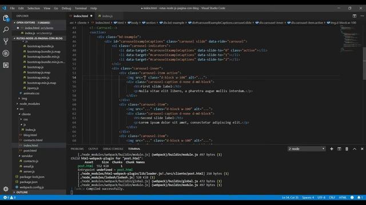Change language mode via HTML status item

[x=343, y=198]
